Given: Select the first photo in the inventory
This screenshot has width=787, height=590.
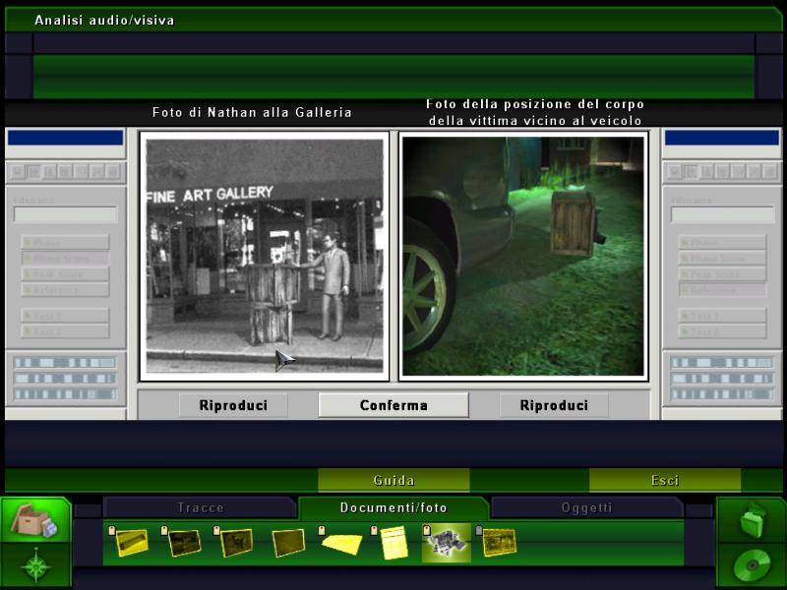Looking at the screenshot, I should click(x=131, y=542).
